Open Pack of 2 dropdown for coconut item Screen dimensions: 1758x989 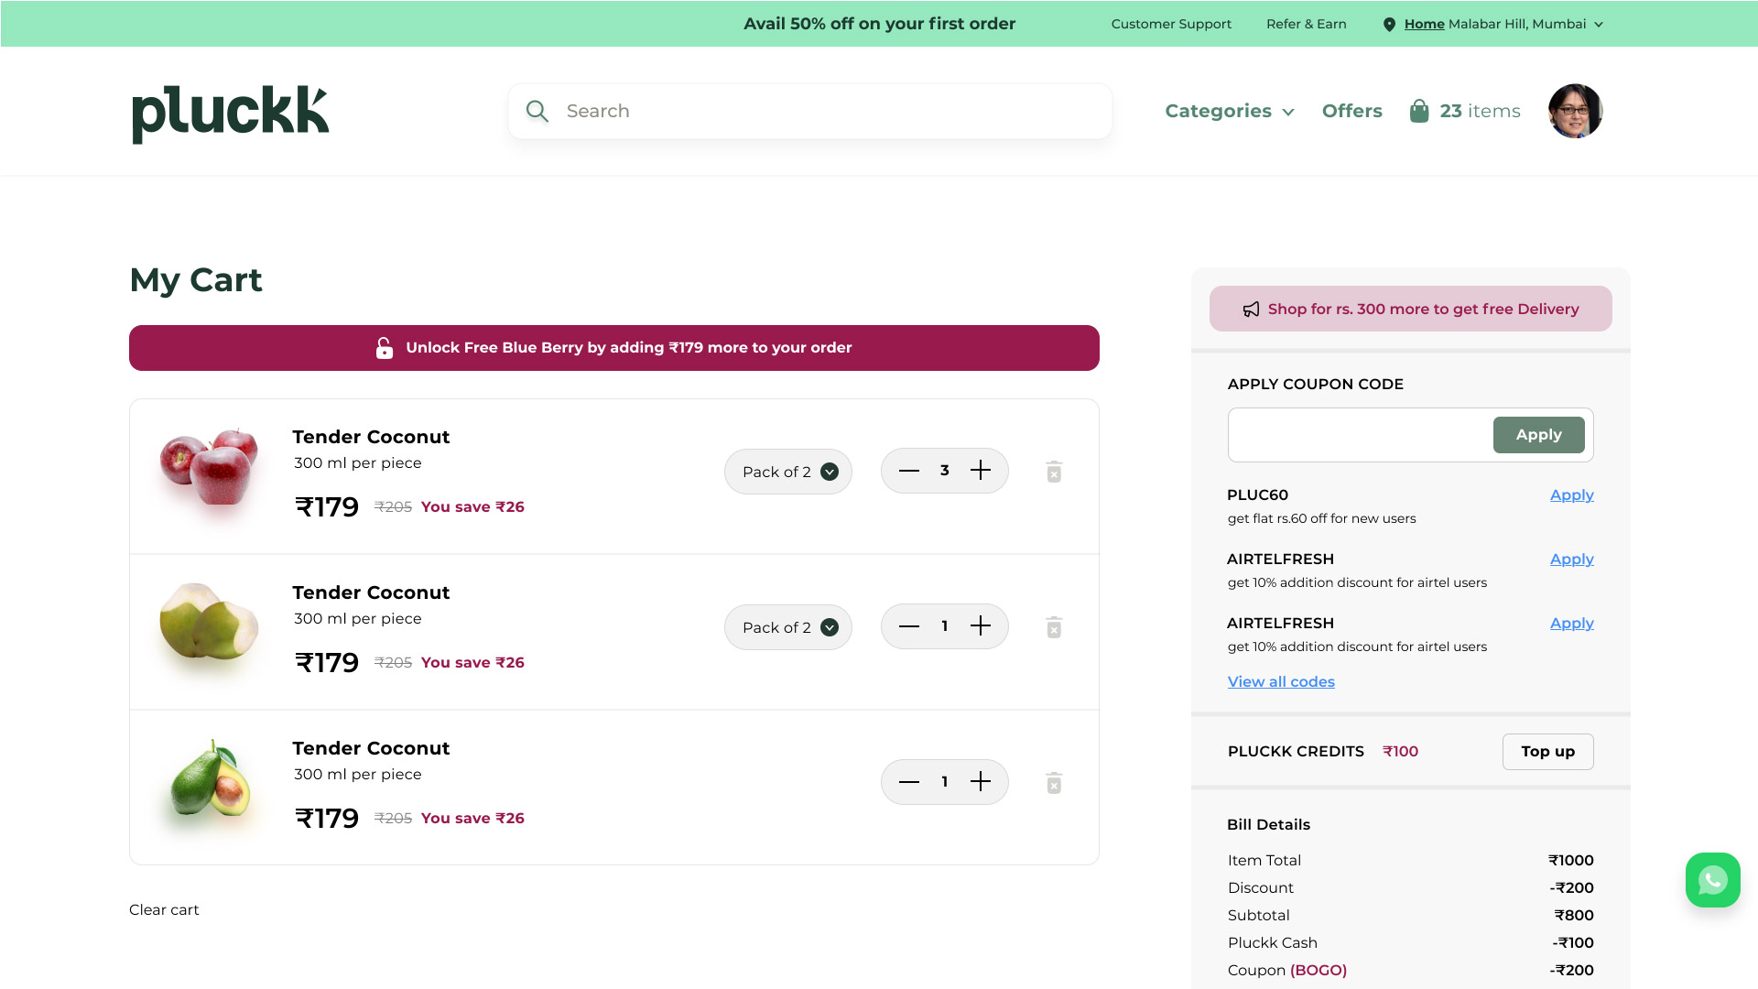[x=788, y=627]
